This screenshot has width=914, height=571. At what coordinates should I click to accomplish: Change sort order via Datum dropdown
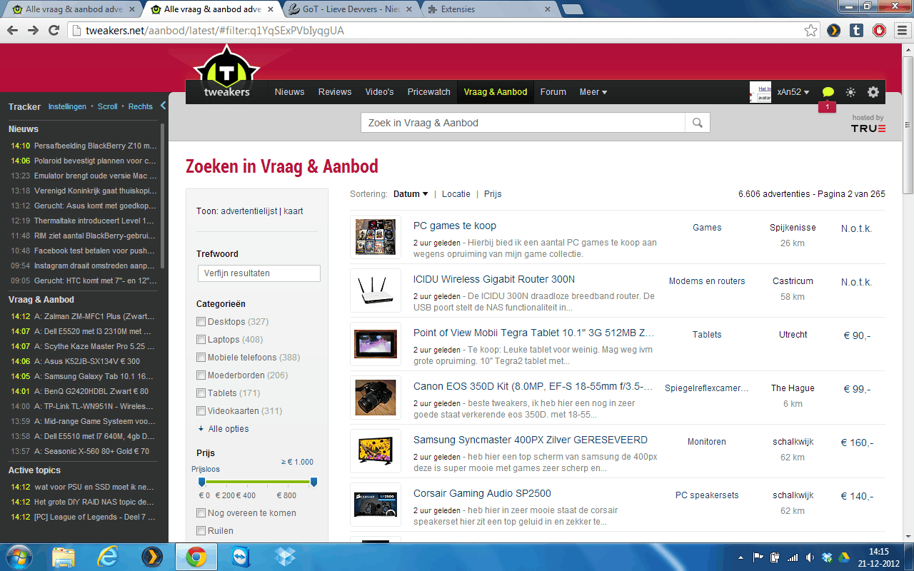411,193
